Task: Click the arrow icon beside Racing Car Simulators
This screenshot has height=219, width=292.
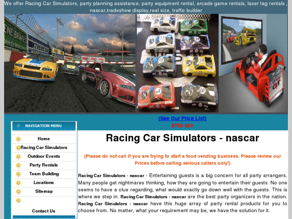Action: pos(18,147)
